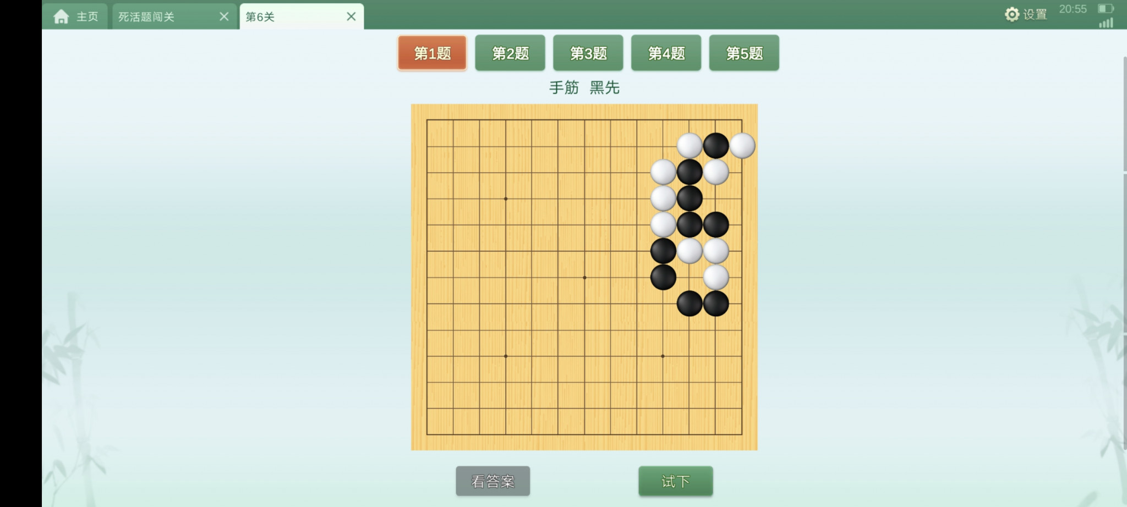Screen dimensions: 1127x507
Task: Click the topmost black stone on board
Action: click(x=715, y=146)
